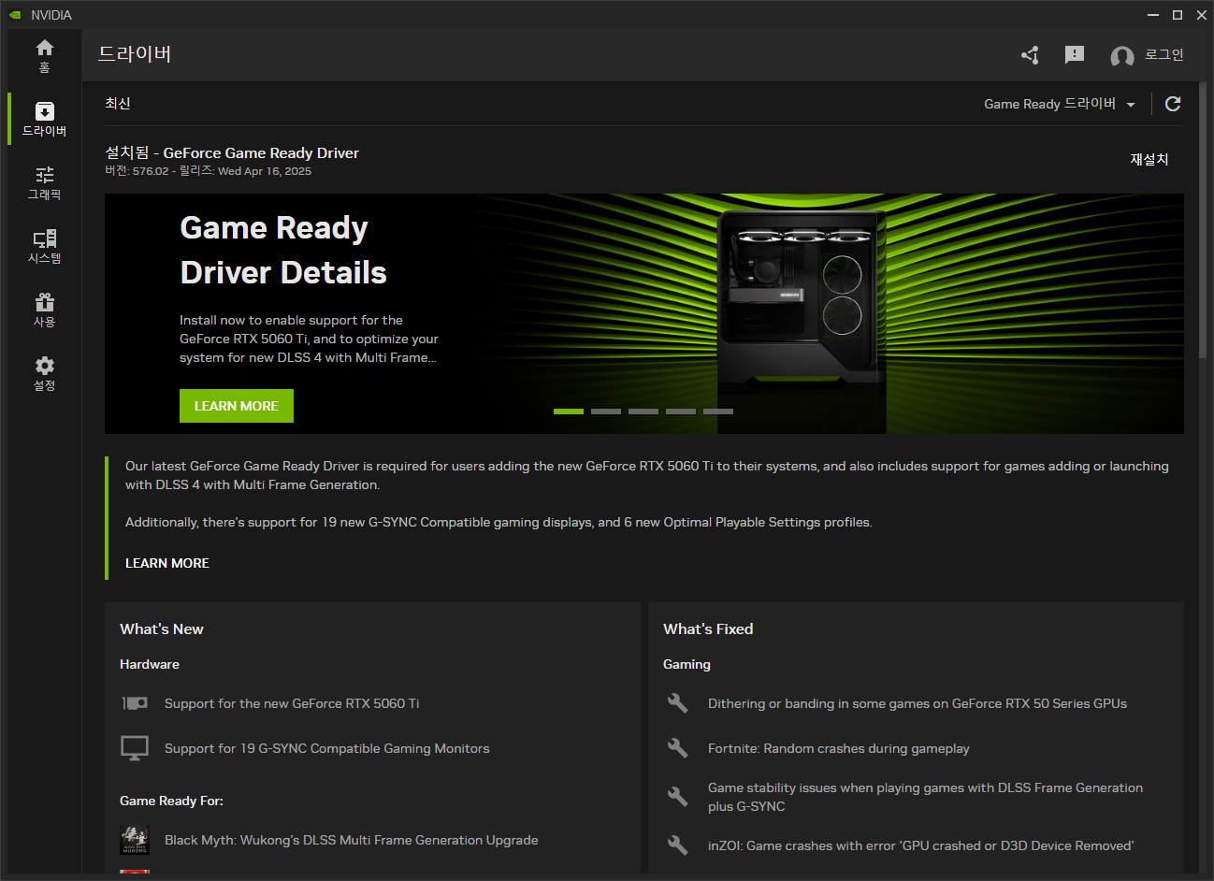1214x881 pixels.
Task: Click the 'Game Ready For:' subheading
Action: [x=171, y=801]
